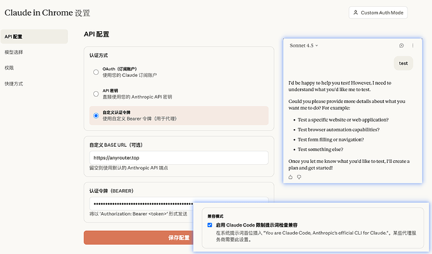Click the new chat icon in chat panel
This screenshot has height=254, width=432.
point(401,46)
